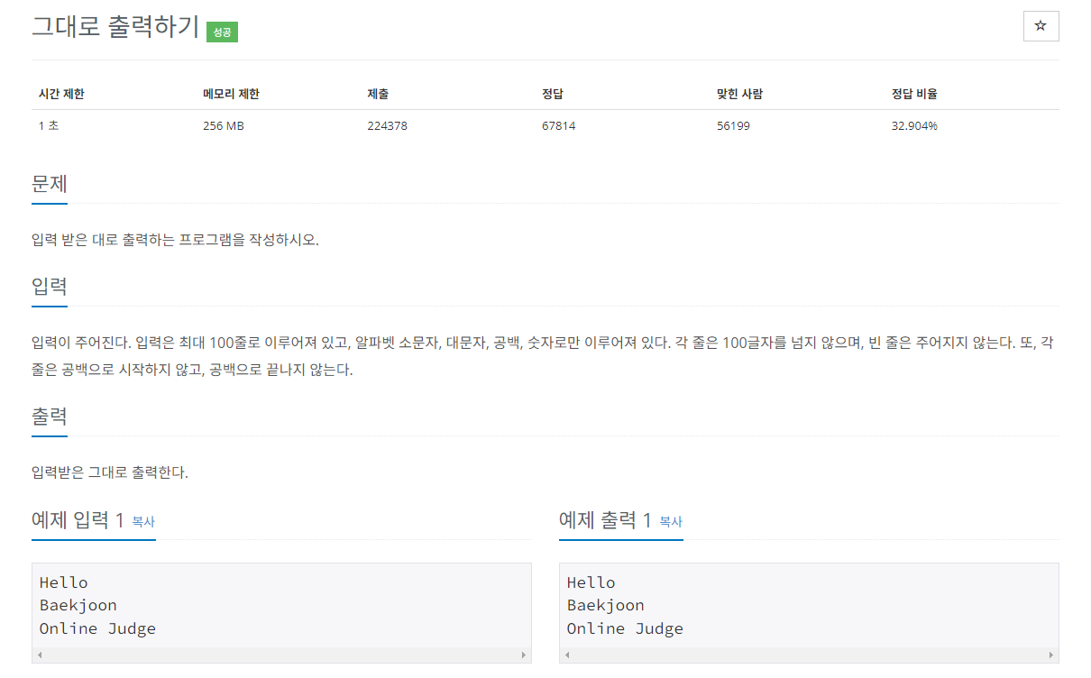Screen dimensions: 1091x678
Task: Click the 정답 column header
Action: 553,94
